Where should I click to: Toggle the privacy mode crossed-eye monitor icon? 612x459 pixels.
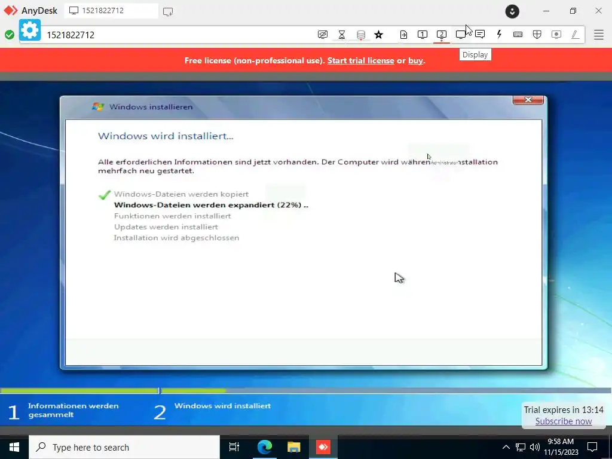point(322,35)
